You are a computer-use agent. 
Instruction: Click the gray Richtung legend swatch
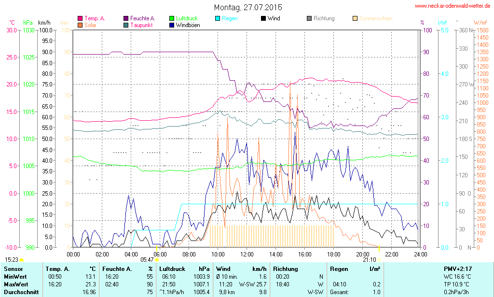309,18
